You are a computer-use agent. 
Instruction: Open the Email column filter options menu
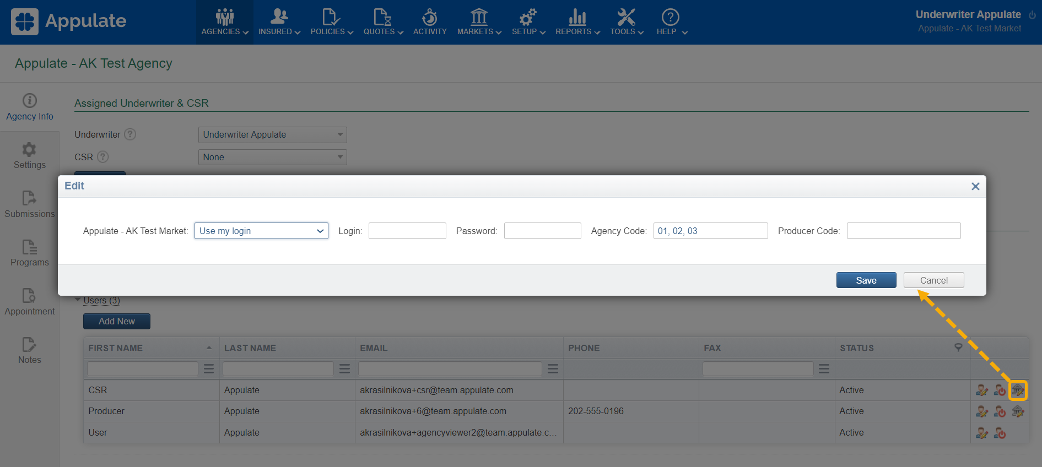click(553, 369)
